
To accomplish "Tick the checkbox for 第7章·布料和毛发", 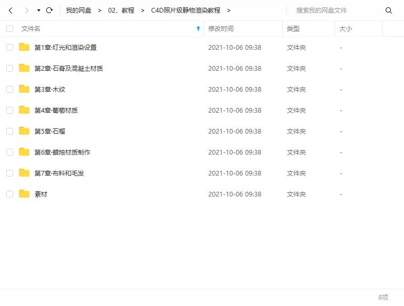I will click(10, 173).
